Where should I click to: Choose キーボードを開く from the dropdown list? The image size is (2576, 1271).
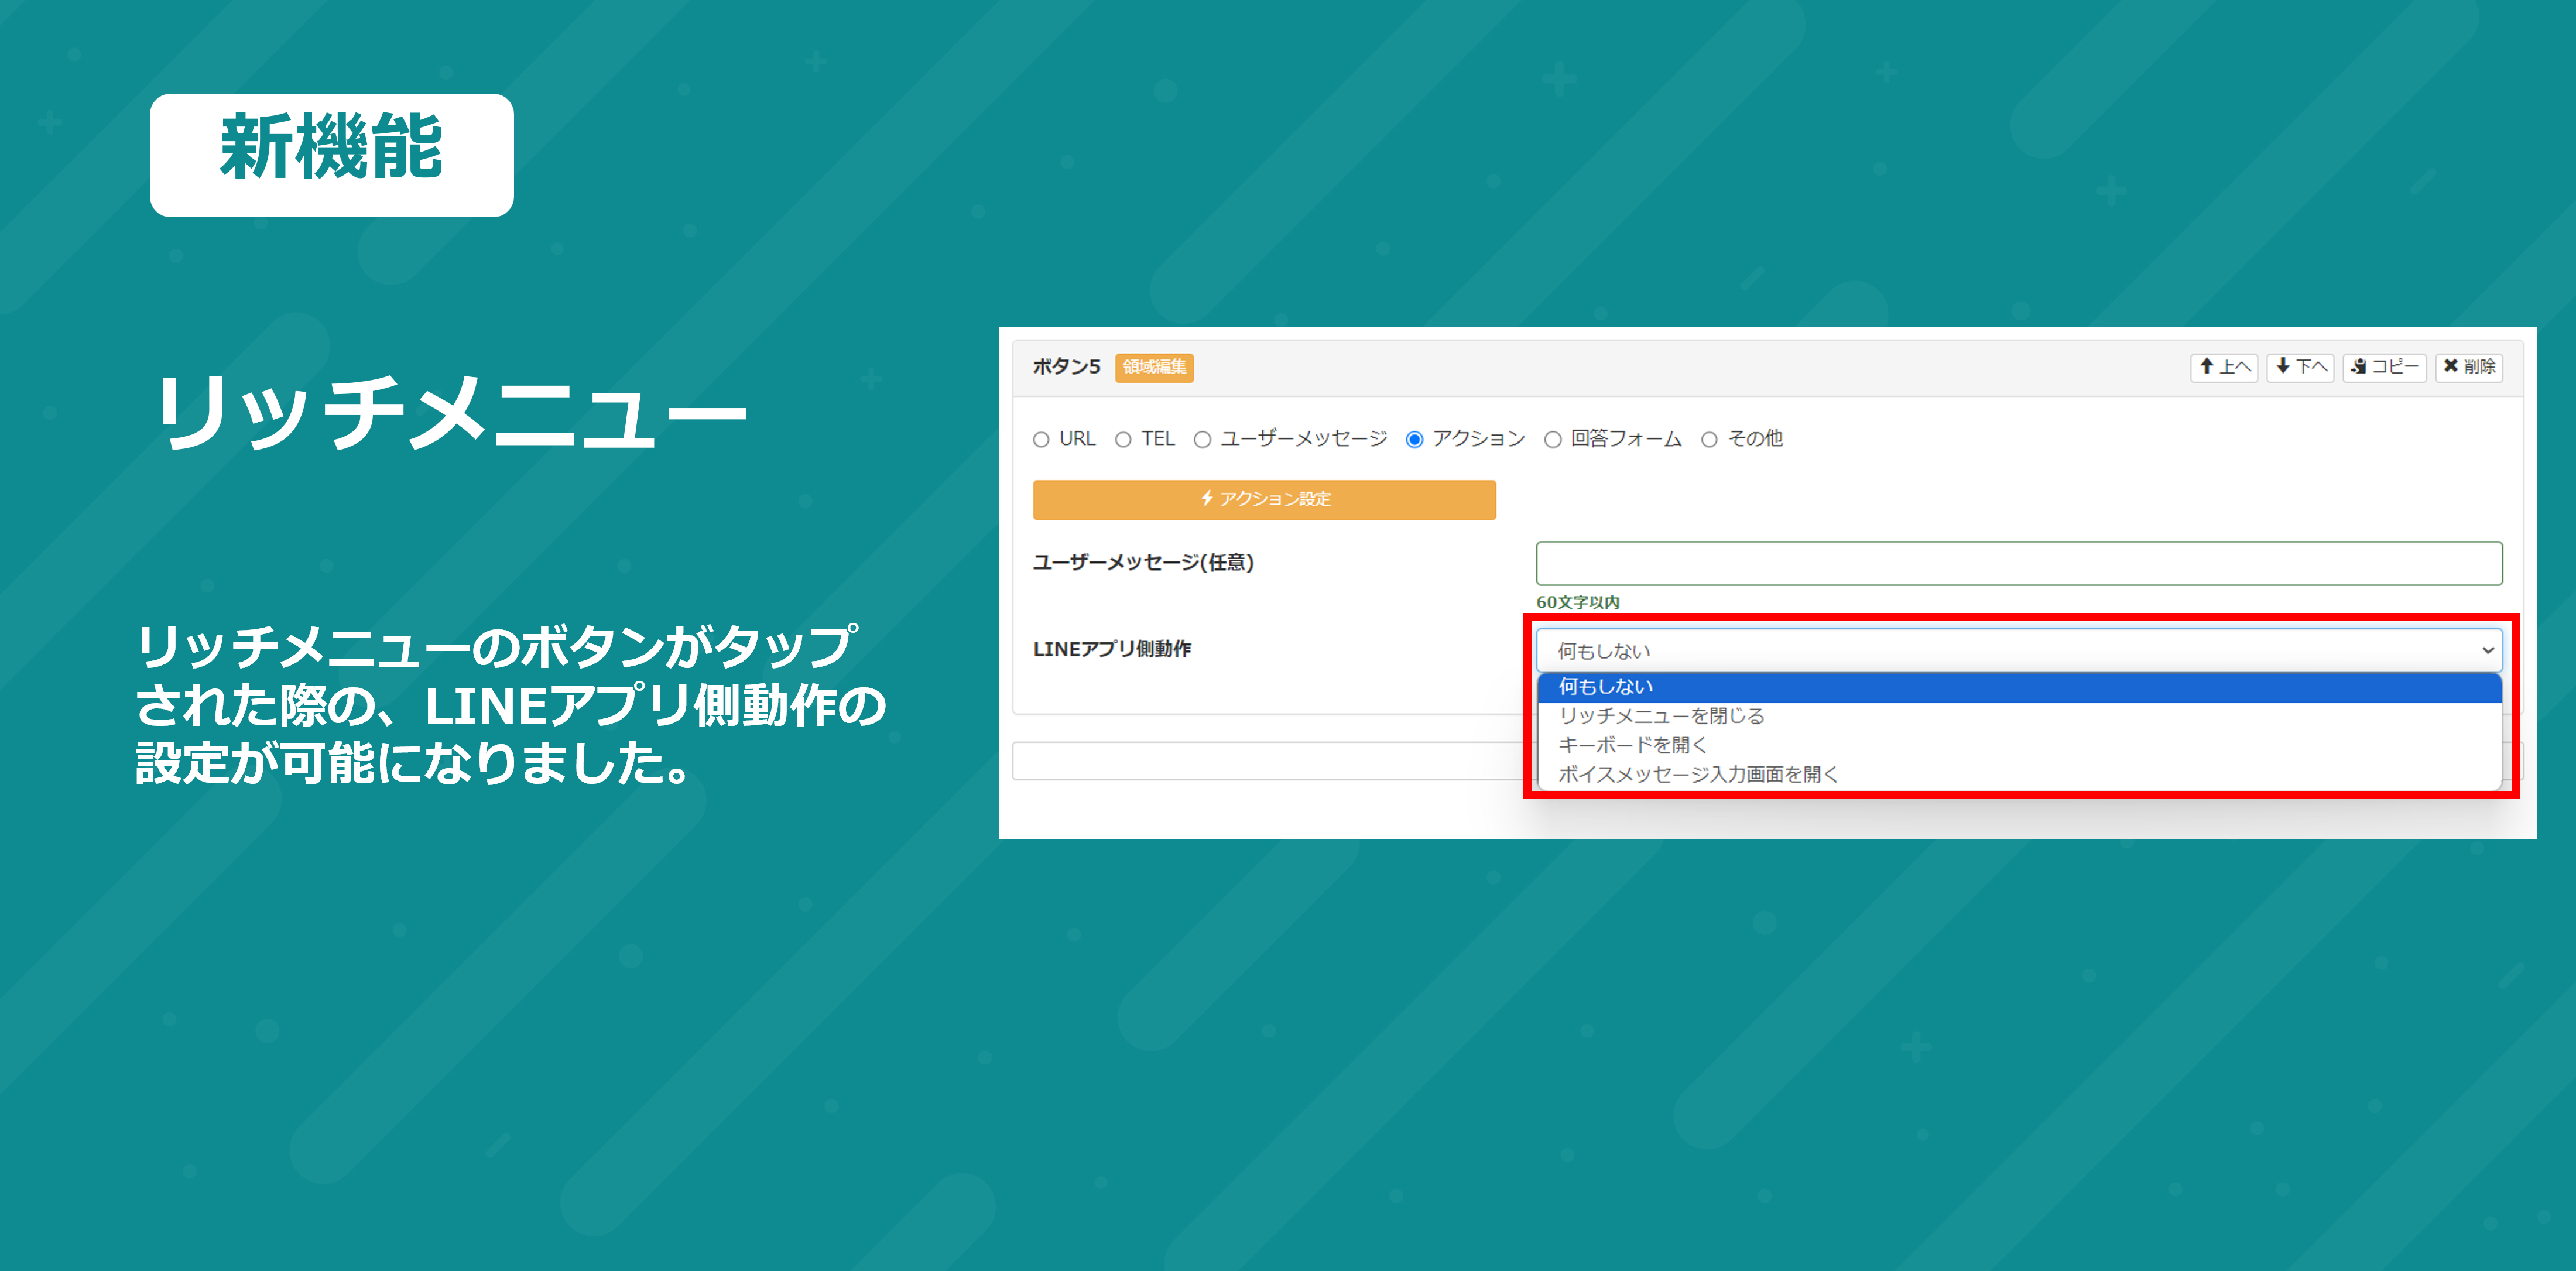[2019, 745]
